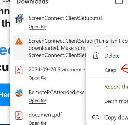Click the PDF icon beside document.pdf
The width and height of the screenshot is (128, 125).
pos(19,115)
